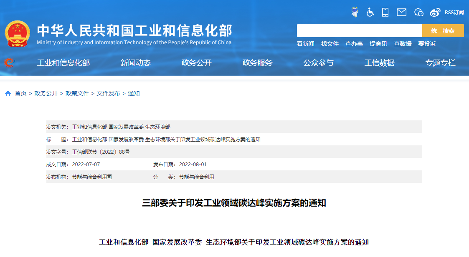The height and width of the screenshot is (257, 469).
Task: Go to 政务公开 in the breadcrumb
Action: (46, 93)
